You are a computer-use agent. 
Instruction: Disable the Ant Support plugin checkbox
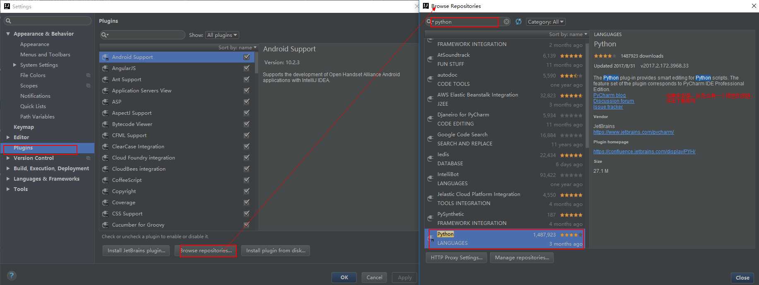tap(247, 80)
